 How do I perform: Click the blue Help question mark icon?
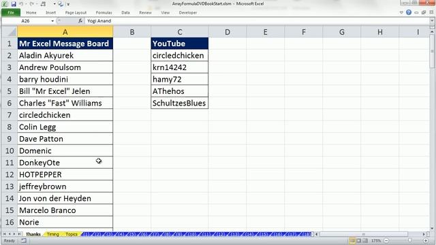(x=409, y=12)
